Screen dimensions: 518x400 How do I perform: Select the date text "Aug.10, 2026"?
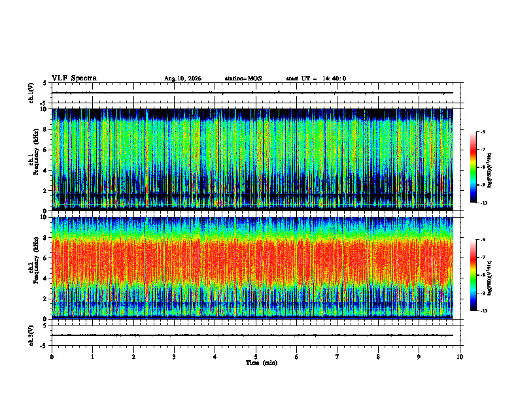click(x=182, y=78)
